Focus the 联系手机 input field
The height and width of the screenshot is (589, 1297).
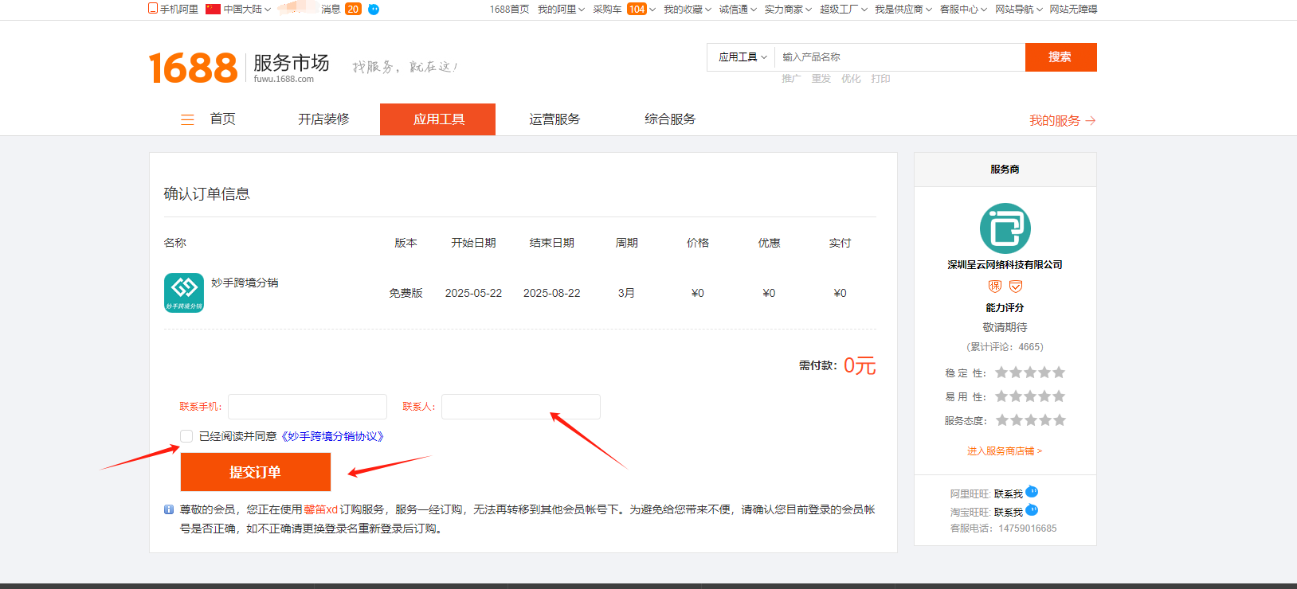(x=308, y=407)
